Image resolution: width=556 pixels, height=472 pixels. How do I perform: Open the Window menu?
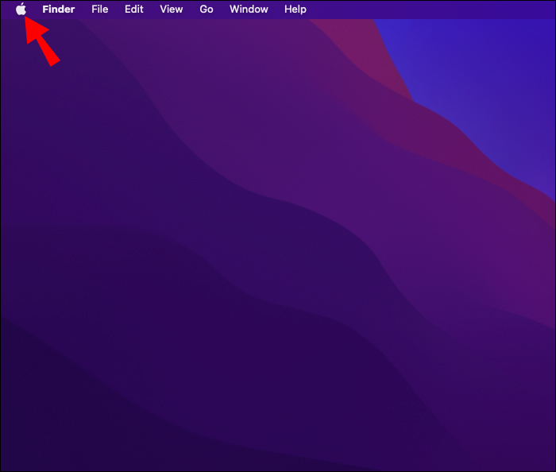pos(249,10)
